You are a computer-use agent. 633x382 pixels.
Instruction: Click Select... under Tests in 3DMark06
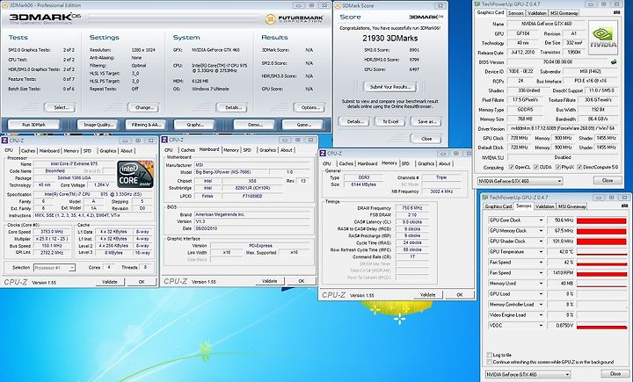point(60,108)
